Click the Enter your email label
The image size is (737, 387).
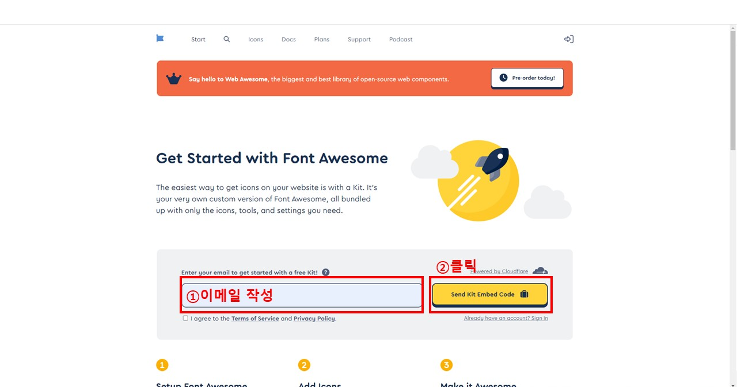coord(249,273)
